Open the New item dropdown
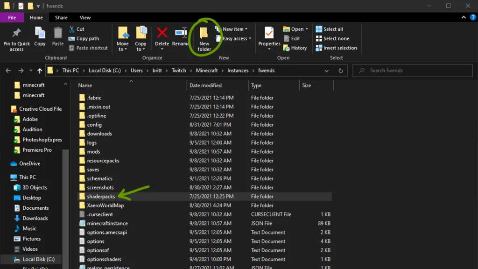 pos(235,29)
